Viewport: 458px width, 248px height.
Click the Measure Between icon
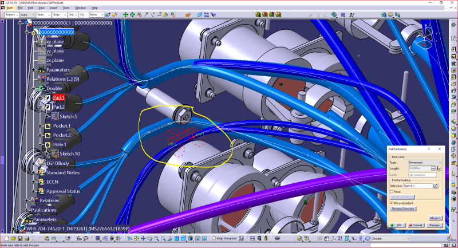point(252,238)
